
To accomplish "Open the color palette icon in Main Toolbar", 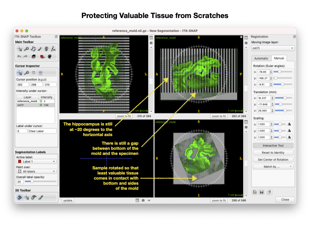I will [x=50, y=56].
